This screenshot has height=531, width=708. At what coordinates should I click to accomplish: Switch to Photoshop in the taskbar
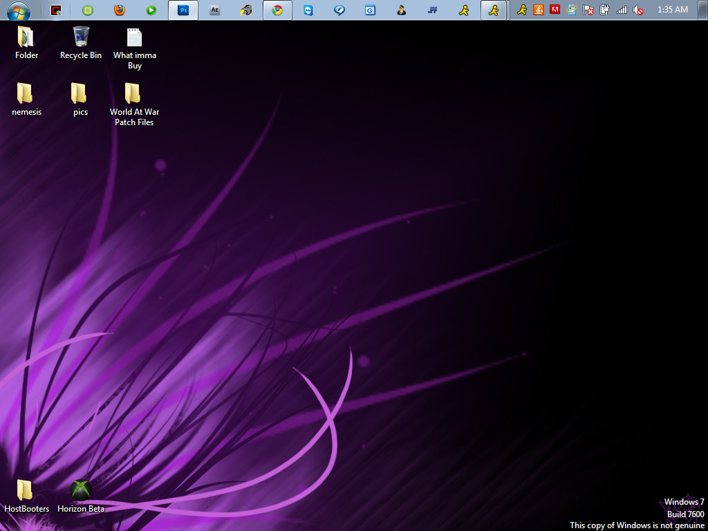183,10
